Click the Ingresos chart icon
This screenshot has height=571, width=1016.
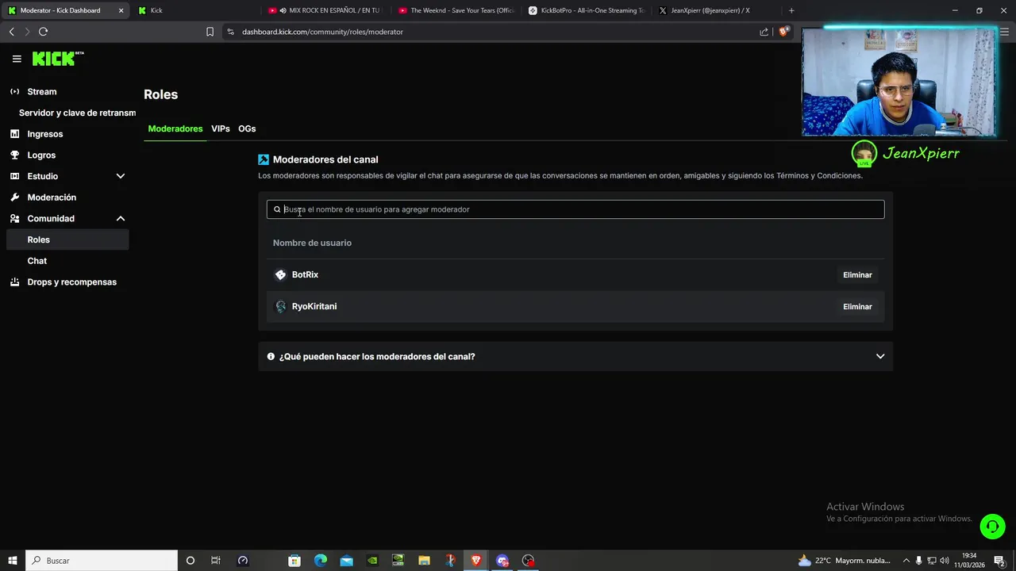pyautogui.click(x=14, y=134)
